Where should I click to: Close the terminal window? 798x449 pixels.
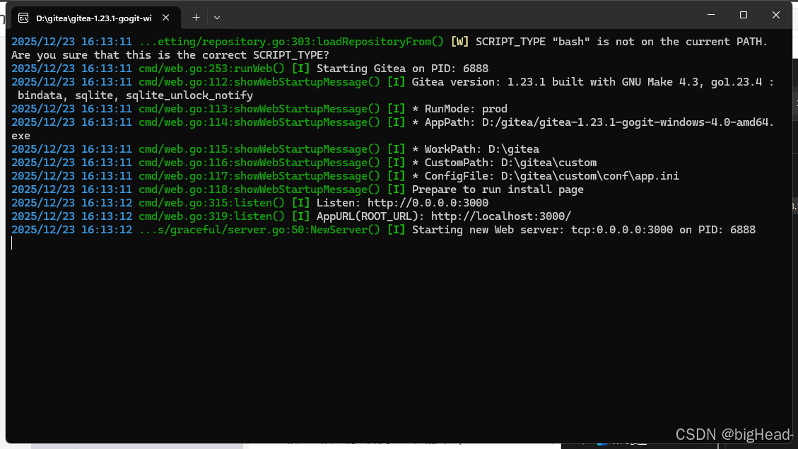[x=775, y=16]
